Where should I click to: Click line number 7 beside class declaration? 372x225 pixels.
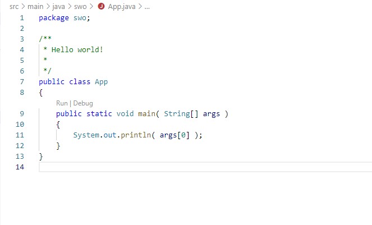coord(22,82)
